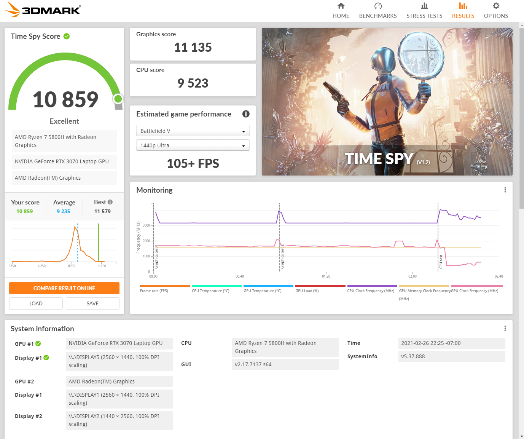Click the green check beside Time Spy Score

67,36
